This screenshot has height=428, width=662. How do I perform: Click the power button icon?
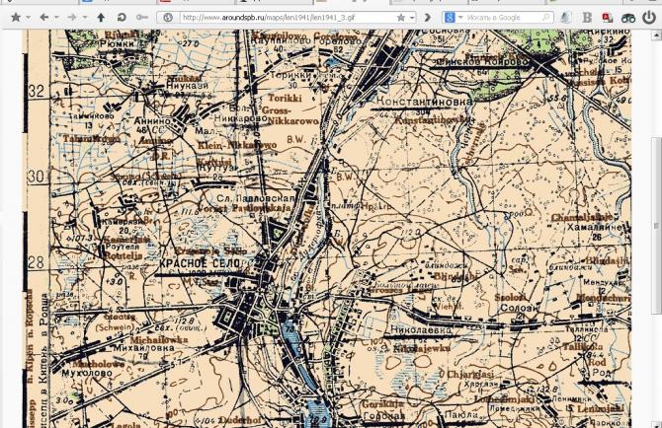tap(649, 18)
